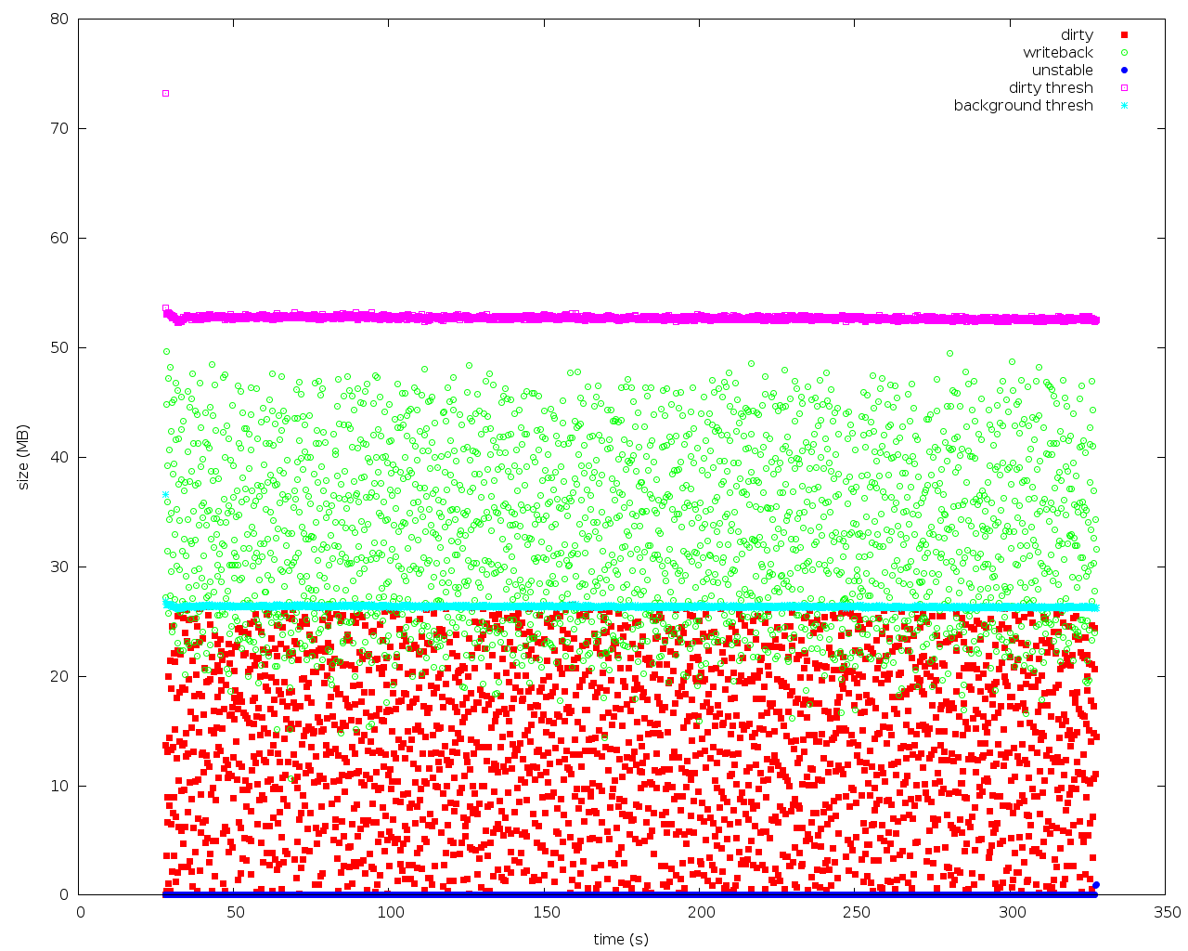The height and width of the screenshot is (951, 1188).
Task: Click the 'time (s)' x-axis title
Action: coord(621,939)
